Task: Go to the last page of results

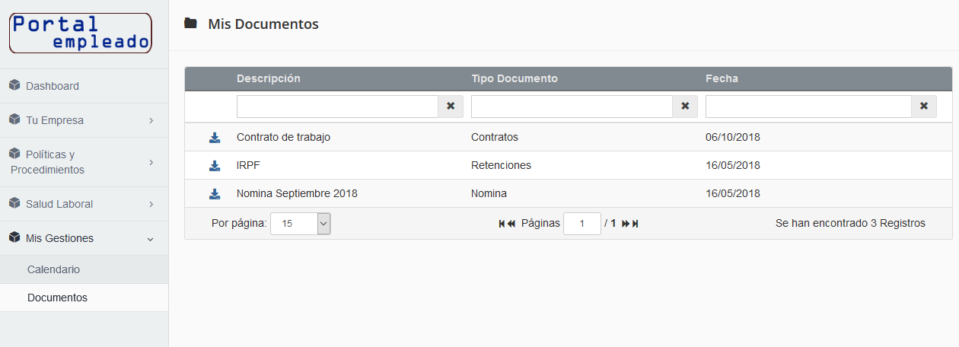Action: click(x=635, y=224)
